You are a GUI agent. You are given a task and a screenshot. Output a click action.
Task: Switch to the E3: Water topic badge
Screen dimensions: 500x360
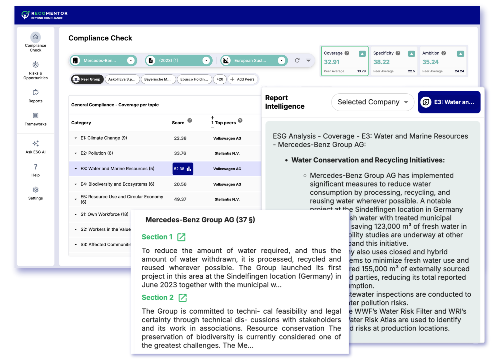pos(449,102)
